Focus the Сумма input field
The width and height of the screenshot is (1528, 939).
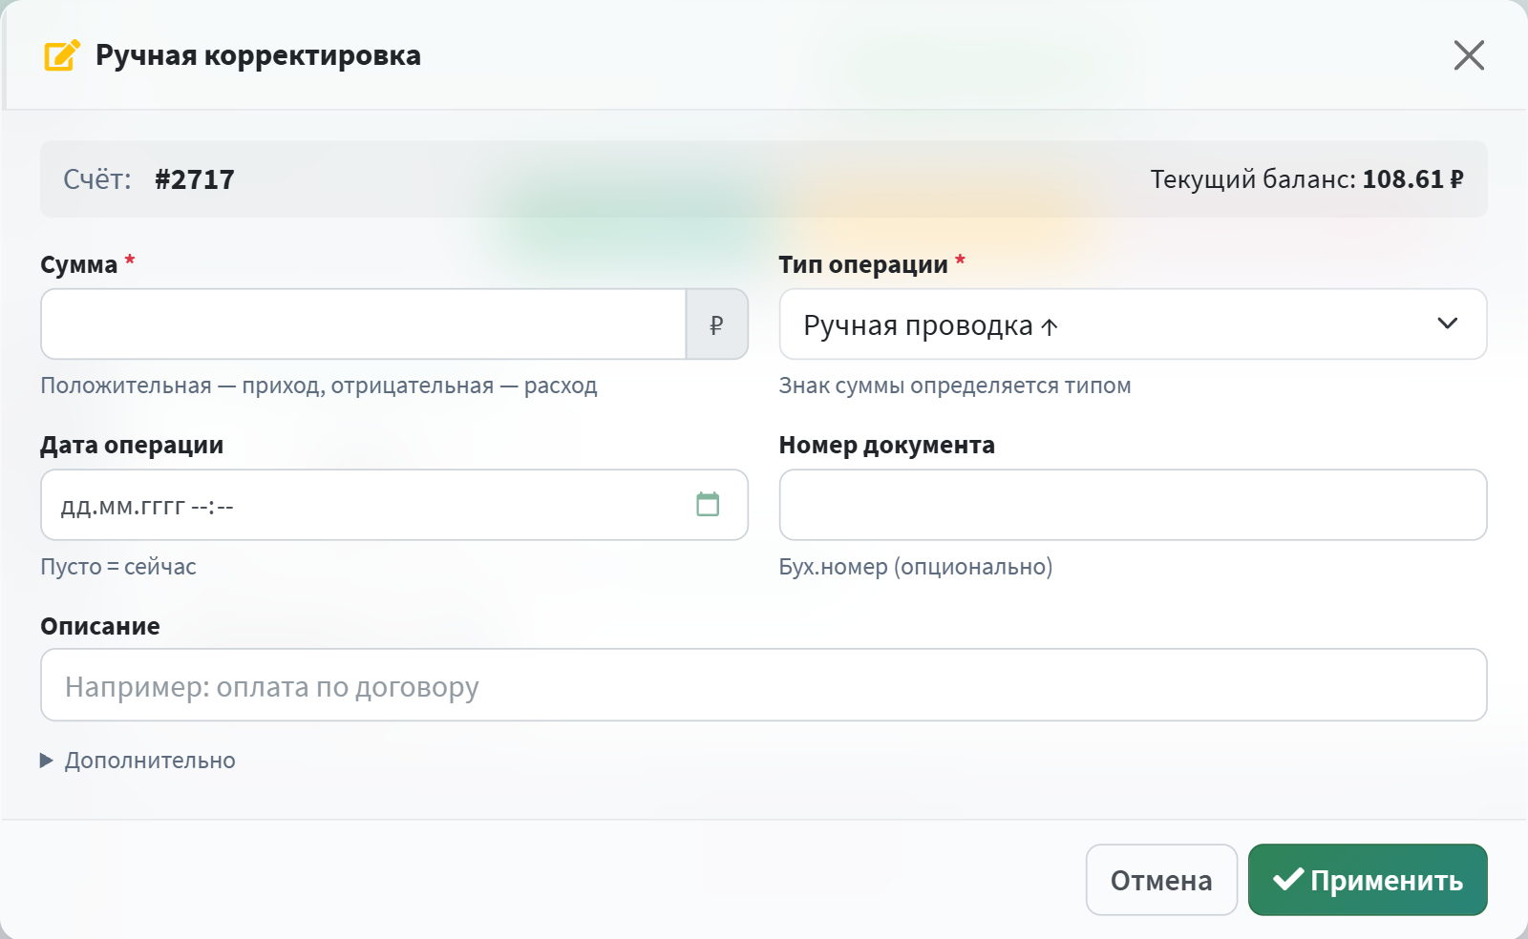click(x=364, y=324)
